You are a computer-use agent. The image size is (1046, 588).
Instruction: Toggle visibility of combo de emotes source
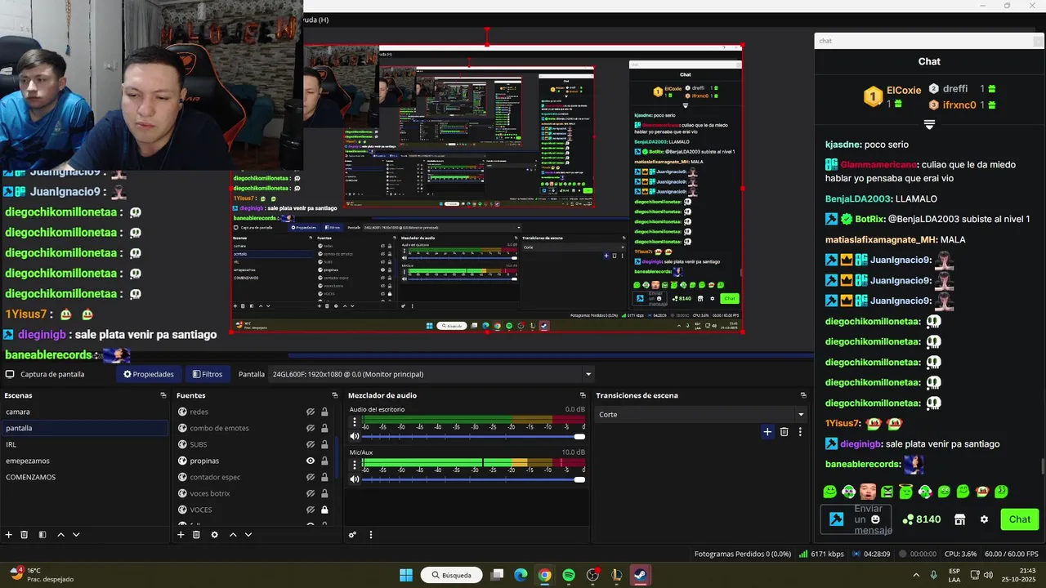coord(311,428)
